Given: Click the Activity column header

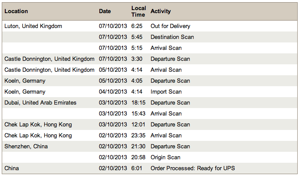Looking at the screenshot, I should [161, 11].
